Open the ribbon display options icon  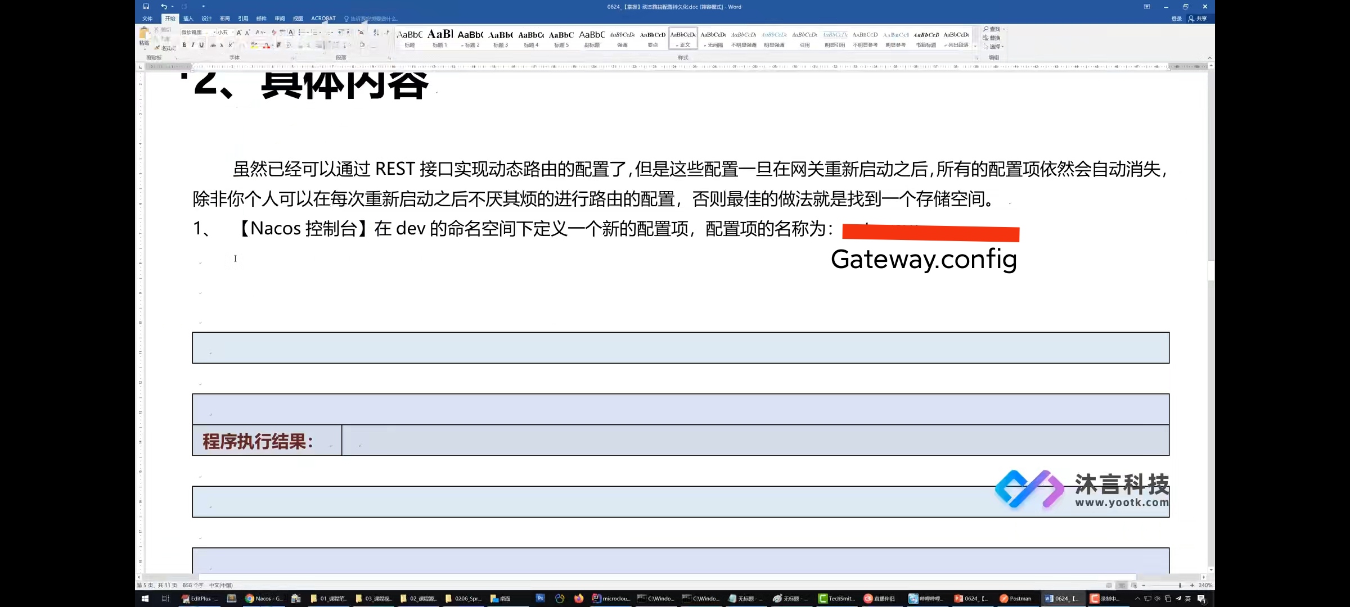1147,7
